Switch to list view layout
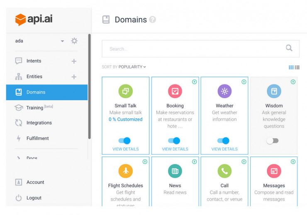The width and height of the screenshot is (307, 215). coord(297,68)
